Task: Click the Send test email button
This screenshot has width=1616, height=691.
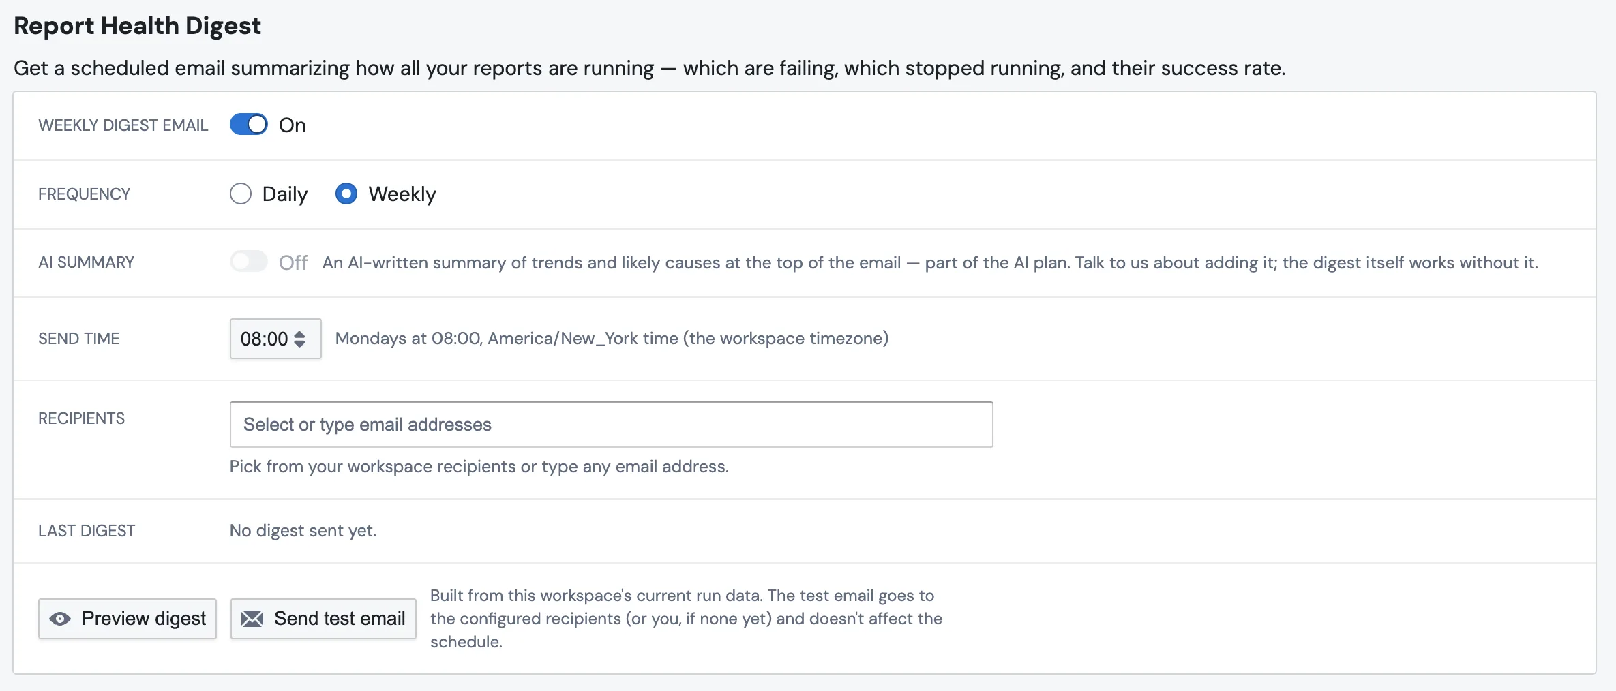Action: coord(323,619)
